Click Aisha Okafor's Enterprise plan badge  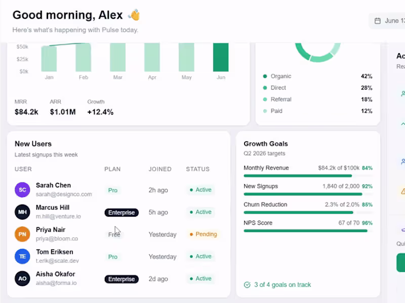coord(121,279)
